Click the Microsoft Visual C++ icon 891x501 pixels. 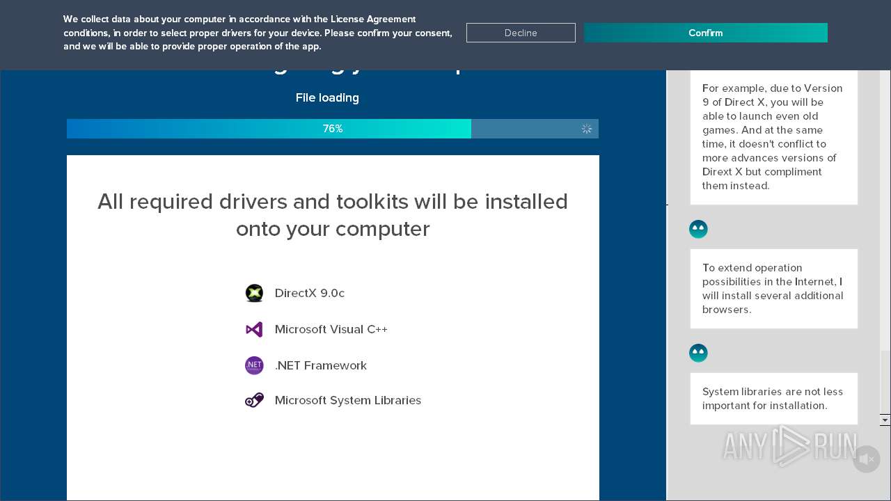[254, 329]
